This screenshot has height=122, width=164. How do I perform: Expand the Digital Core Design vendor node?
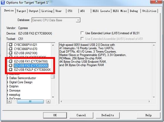(x=8, y=82)
